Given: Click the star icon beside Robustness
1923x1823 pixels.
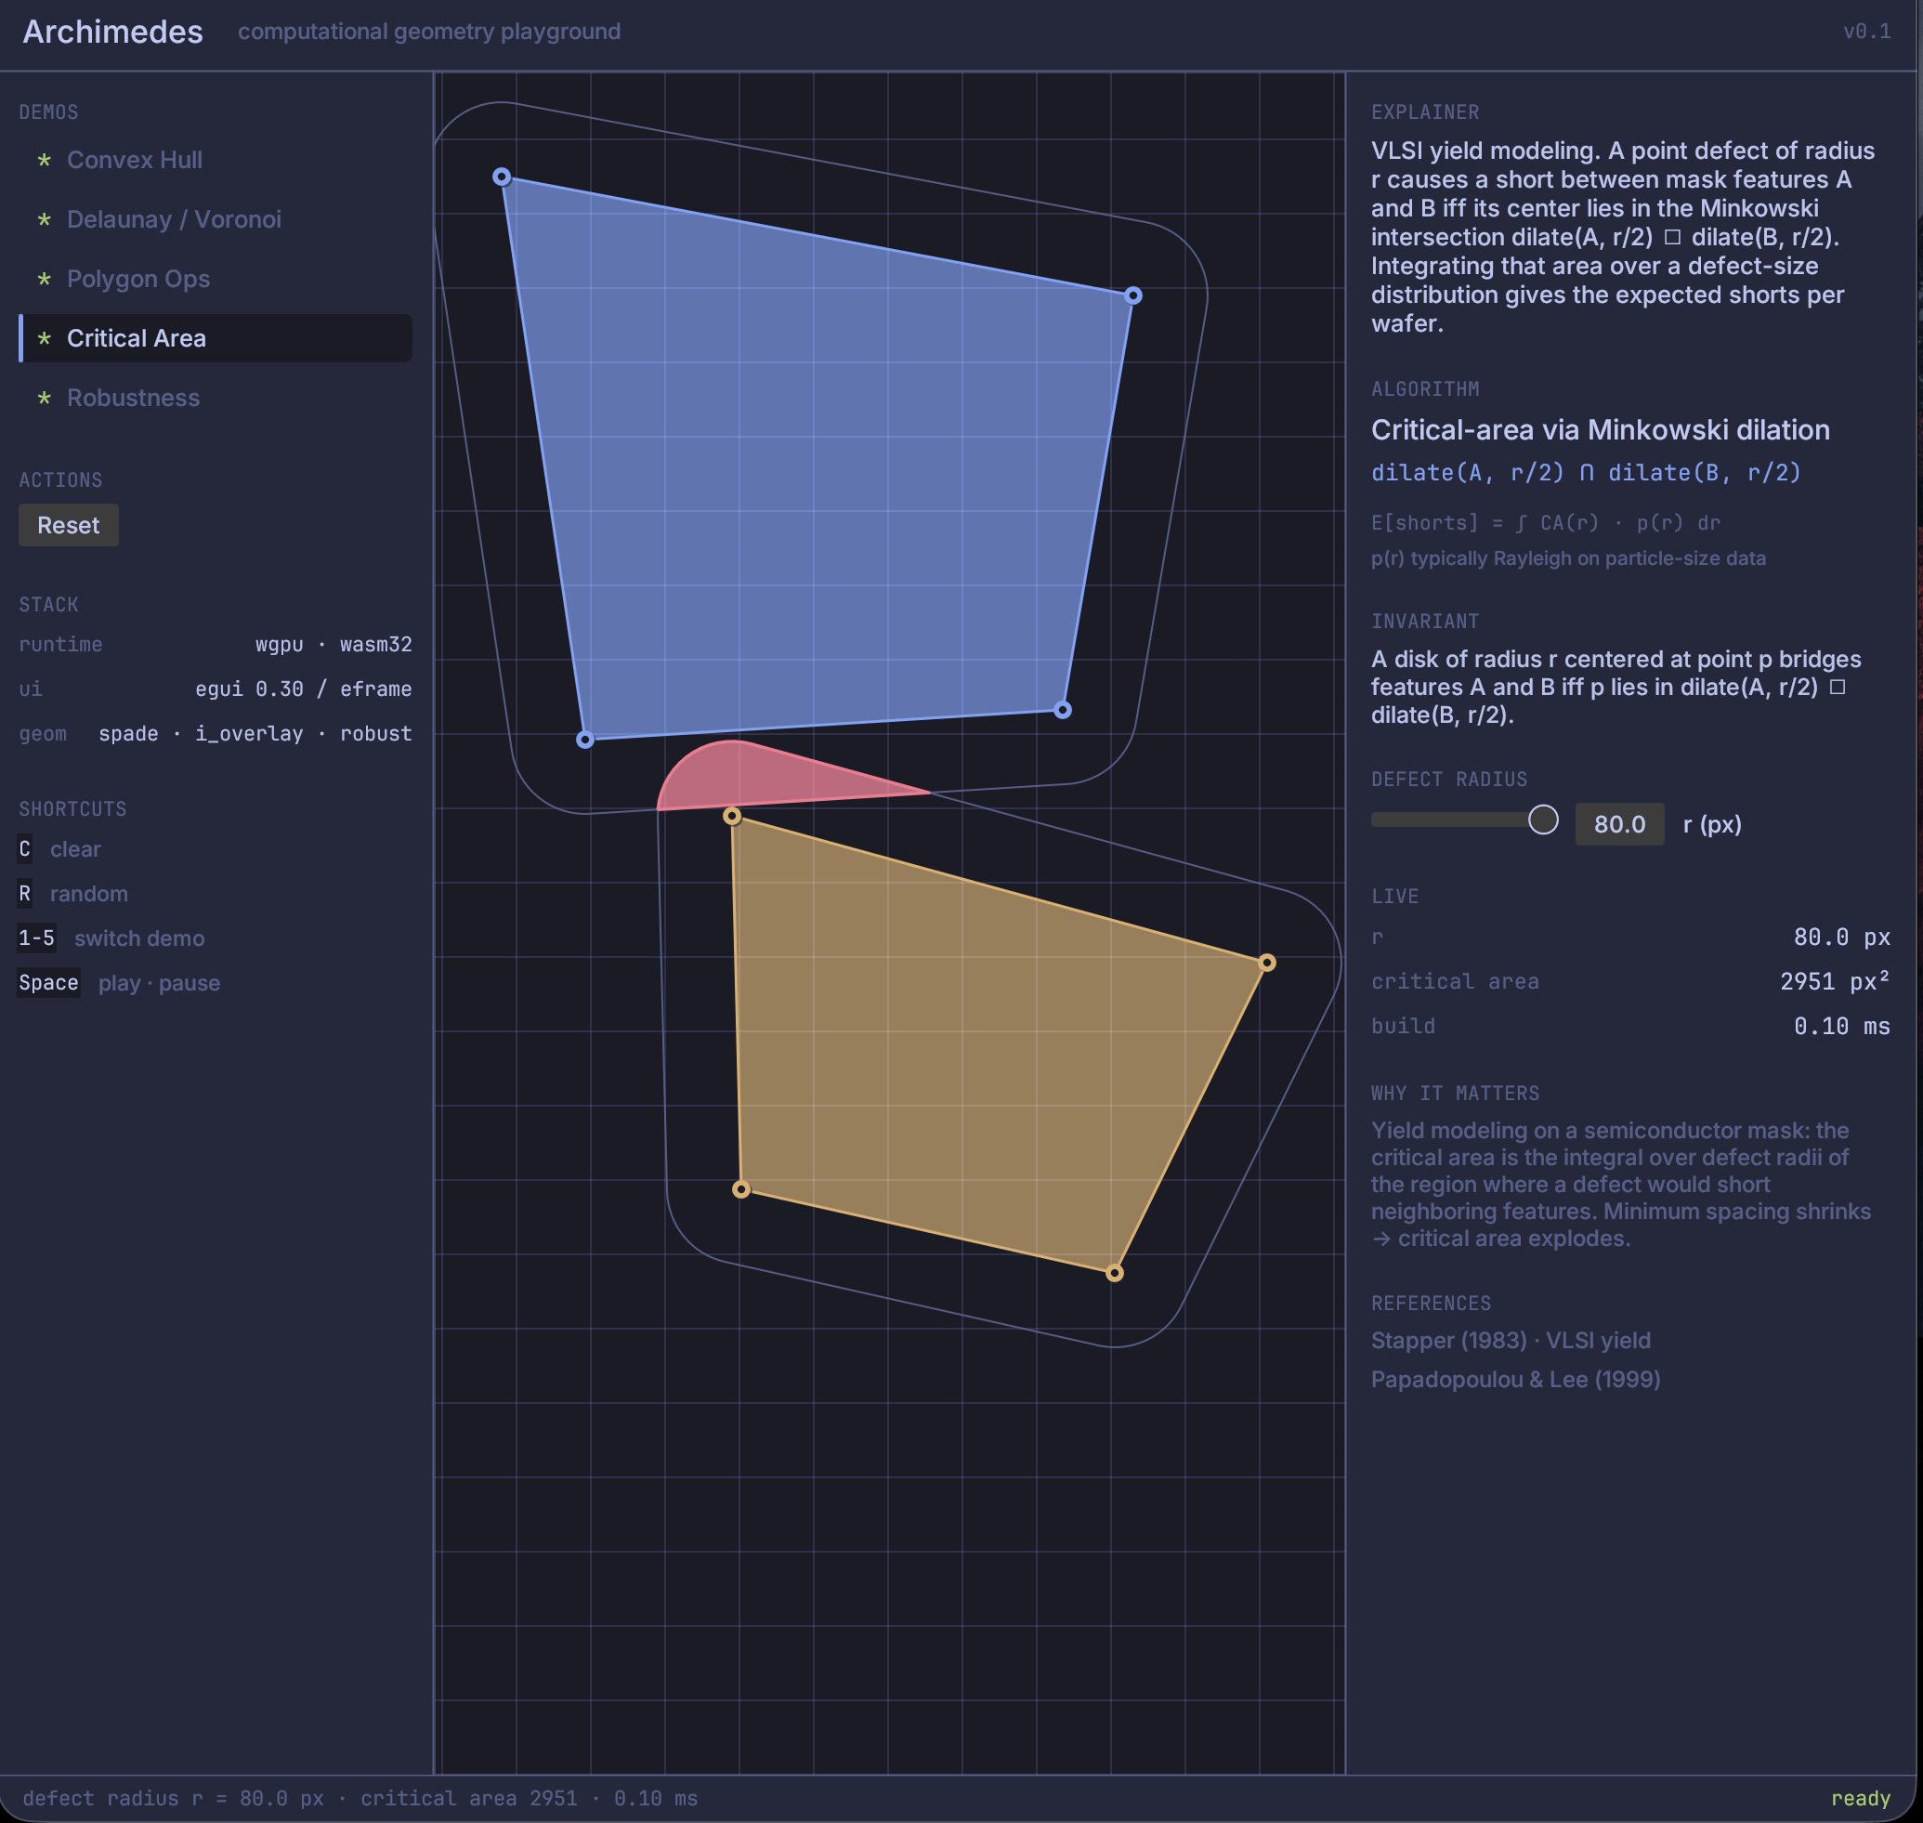Looking at the screenshot, I should 44,399.
